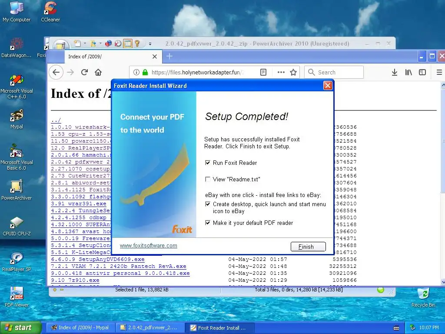The height and width of the screenshot is (334, 445).
Task: Open PowerArchiver desktop shortcut
Action: (17, 190)
